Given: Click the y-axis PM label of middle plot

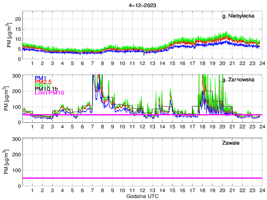Looking at the screenshot, I should 6,100.
